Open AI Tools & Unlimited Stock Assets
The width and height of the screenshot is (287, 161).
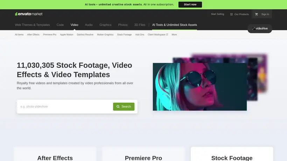[x=175, y=25]
